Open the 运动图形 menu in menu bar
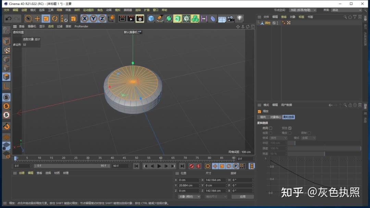Viewport: 370px width, 208px height. pyautogui.click(x=88, y=10)
